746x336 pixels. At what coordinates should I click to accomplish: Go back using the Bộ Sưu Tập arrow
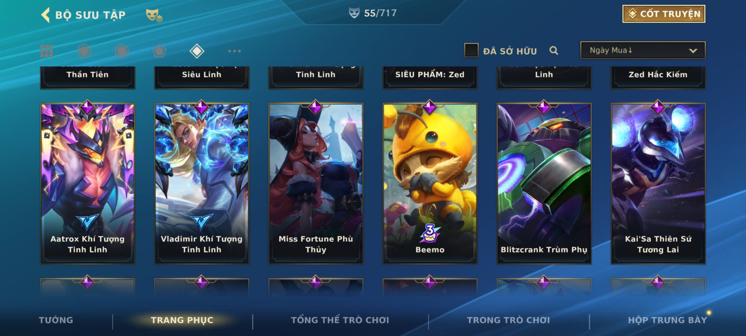pos(46,15)
